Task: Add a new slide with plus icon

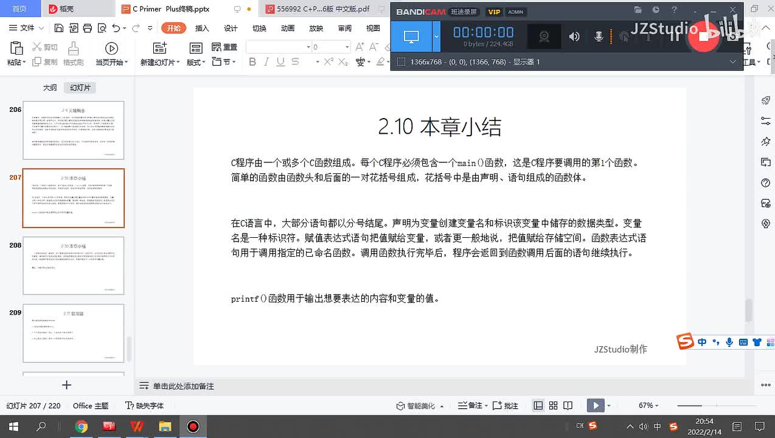Action: pyautogui.click(x=67, y=384)
